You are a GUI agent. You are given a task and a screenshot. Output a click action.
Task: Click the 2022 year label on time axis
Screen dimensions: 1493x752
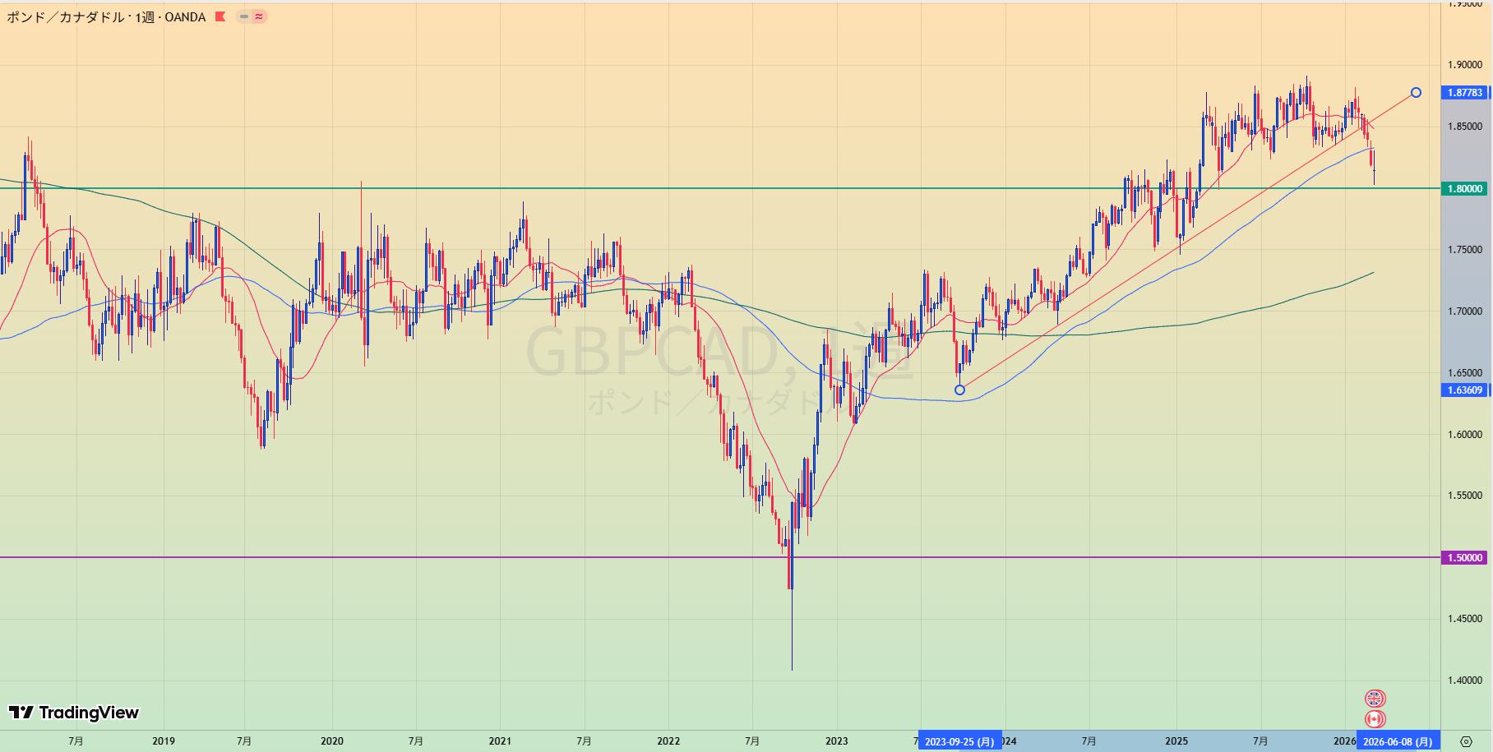tap(668, 741)
